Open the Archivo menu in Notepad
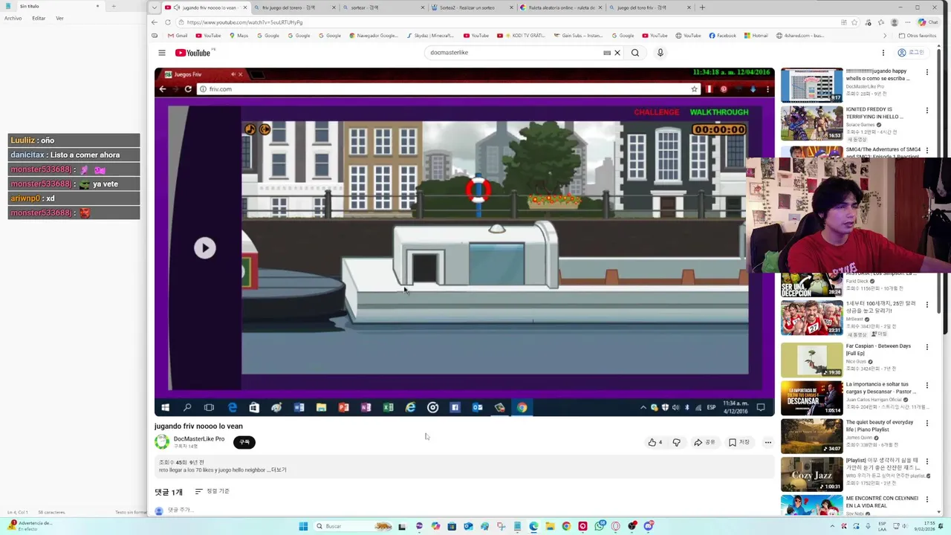The width and height of the screenshot is (951, 535). (13, 19)
